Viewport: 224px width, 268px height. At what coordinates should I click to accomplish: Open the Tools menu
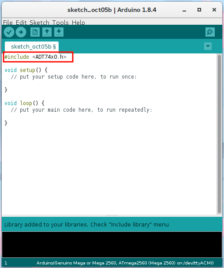(x=60, y=23)
